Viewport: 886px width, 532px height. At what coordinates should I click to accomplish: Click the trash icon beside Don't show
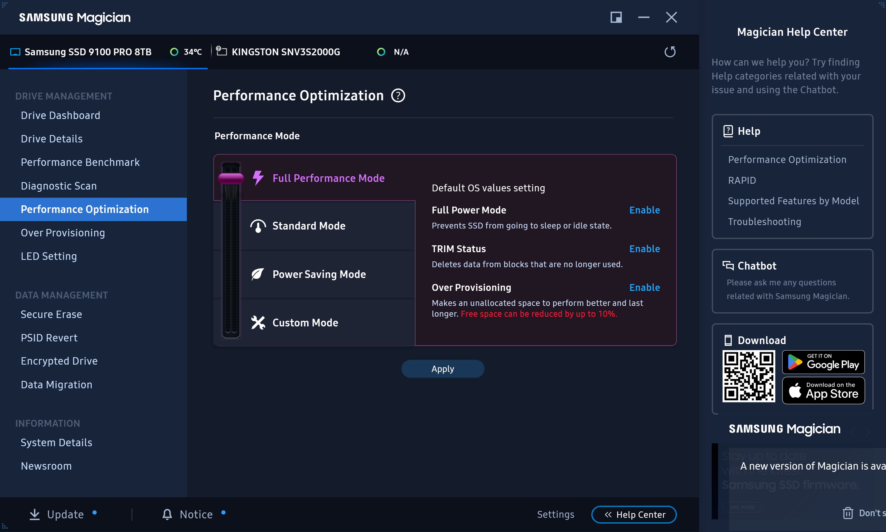[848, 513]
